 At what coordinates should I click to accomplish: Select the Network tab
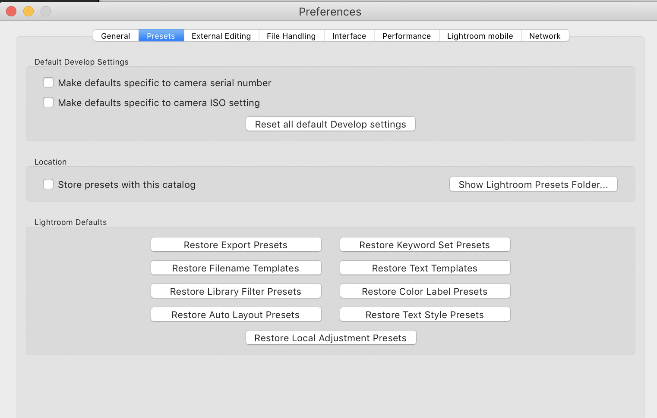[545, 36]
